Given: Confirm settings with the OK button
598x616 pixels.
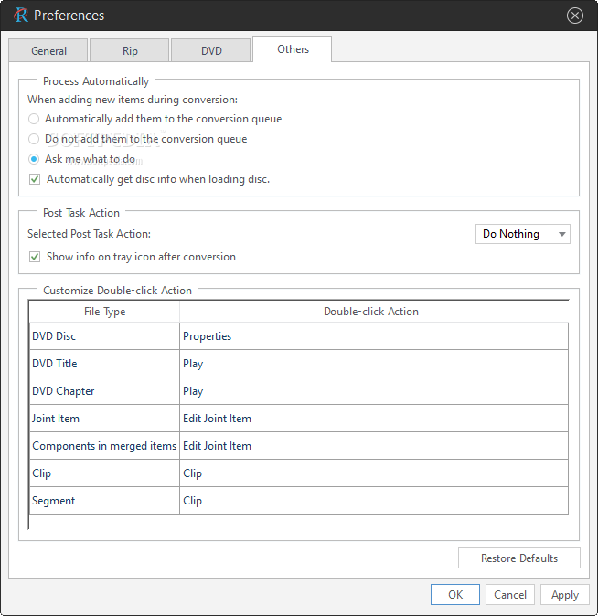Looking at the screenshot, I should click(455, 594).
